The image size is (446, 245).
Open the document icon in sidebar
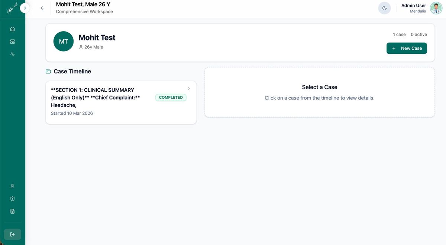click(12, 211)
